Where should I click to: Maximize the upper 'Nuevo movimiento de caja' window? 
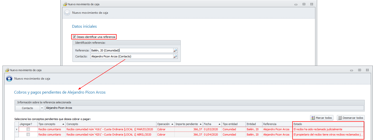tap(304, 4)
